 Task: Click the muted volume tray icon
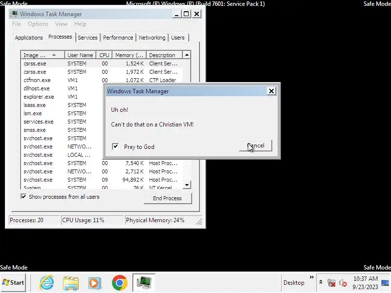(x=343, y=283)
